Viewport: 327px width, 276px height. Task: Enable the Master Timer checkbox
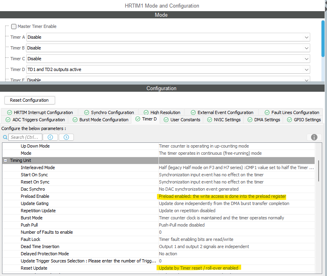click(x=14, y=26)
